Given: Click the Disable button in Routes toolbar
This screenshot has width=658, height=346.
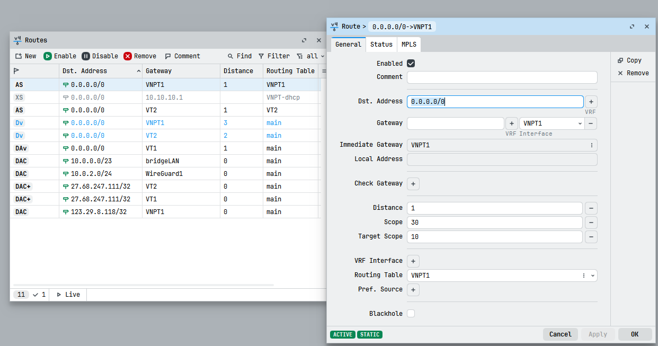Looking at the screenshot, I should tap(100, 56).
